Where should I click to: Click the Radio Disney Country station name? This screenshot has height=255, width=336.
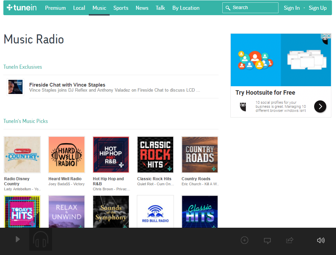pos(17,181)
